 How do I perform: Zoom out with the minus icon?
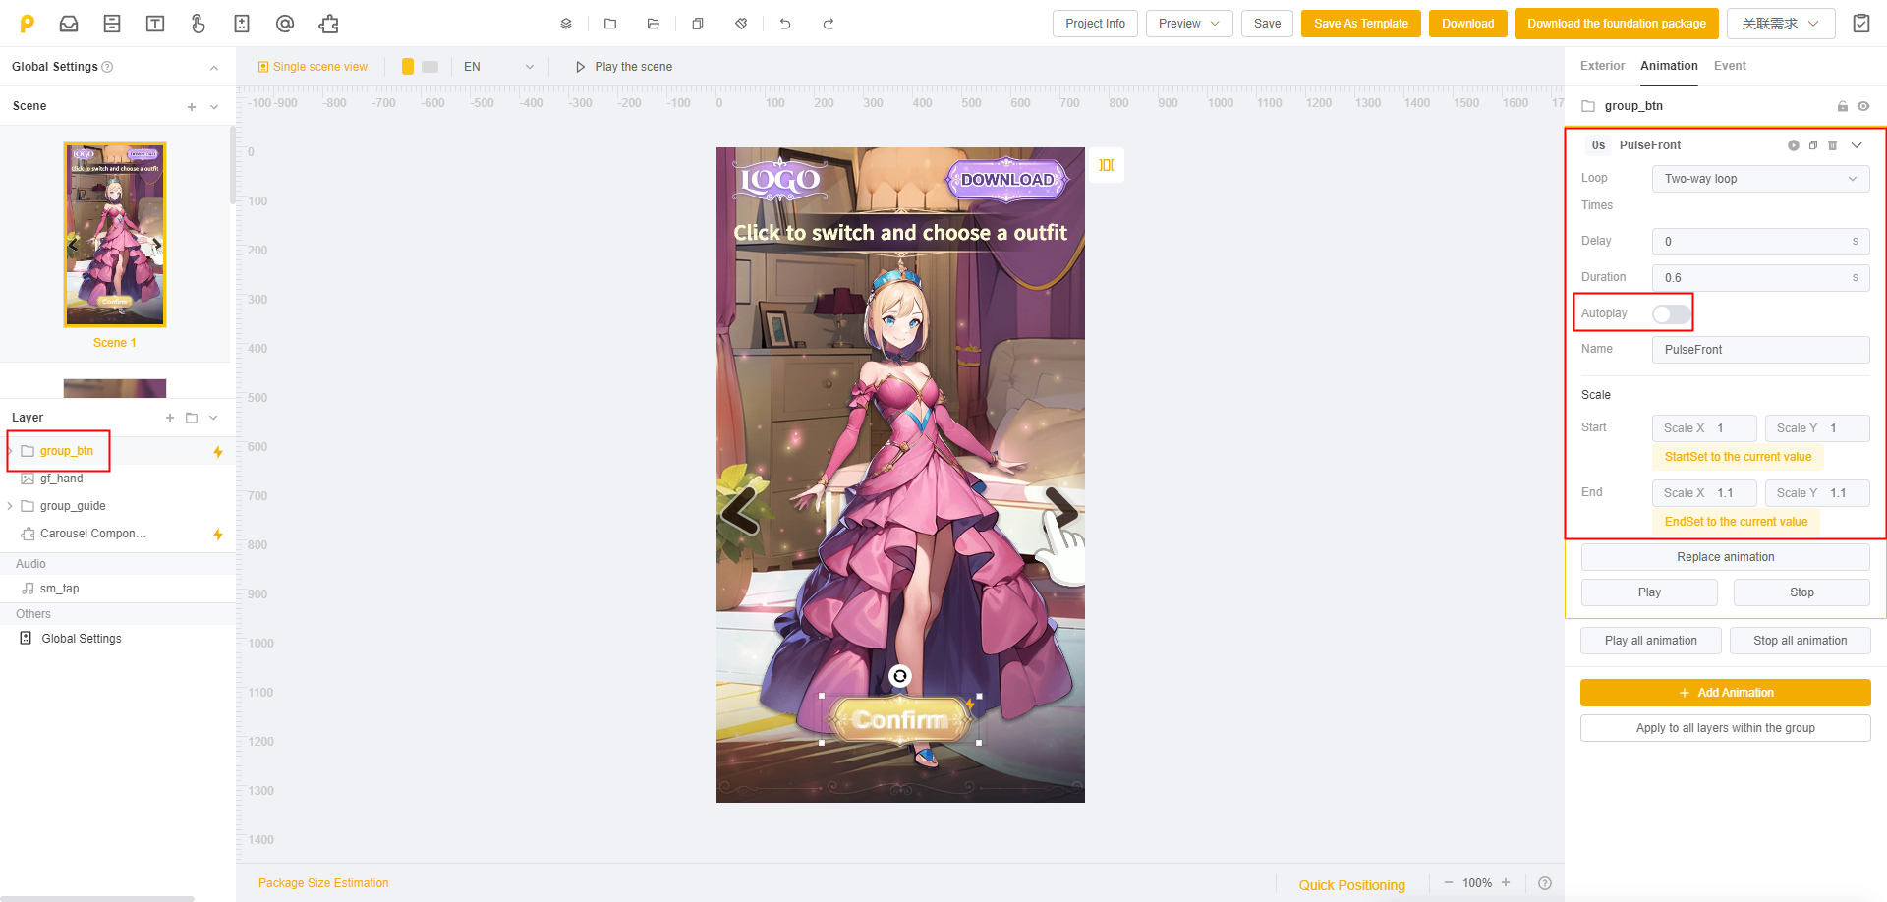1448,883
